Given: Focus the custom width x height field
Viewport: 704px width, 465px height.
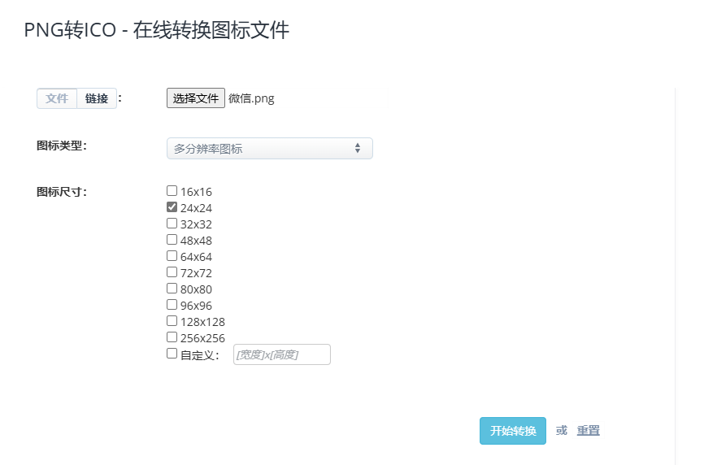Looking at the screenshot, I should pos(281,354).
